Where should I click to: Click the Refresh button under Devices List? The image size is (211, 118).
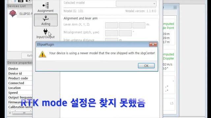pos(27,55)
